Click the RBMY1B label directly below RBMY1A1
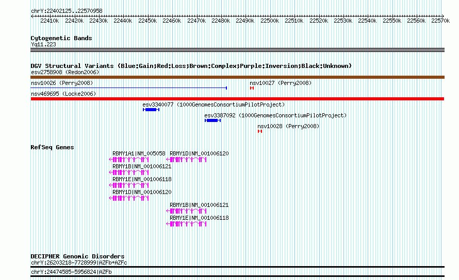 pyautogui.click(x=142, y=166)
